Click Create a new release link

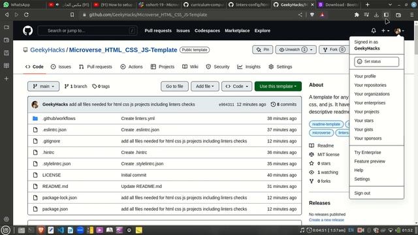327,220
